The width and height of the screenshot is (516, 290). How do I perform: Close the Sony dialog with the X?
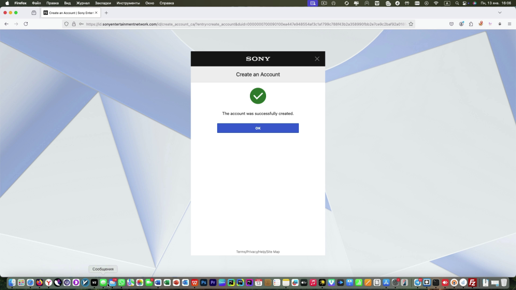click(317, 59)
